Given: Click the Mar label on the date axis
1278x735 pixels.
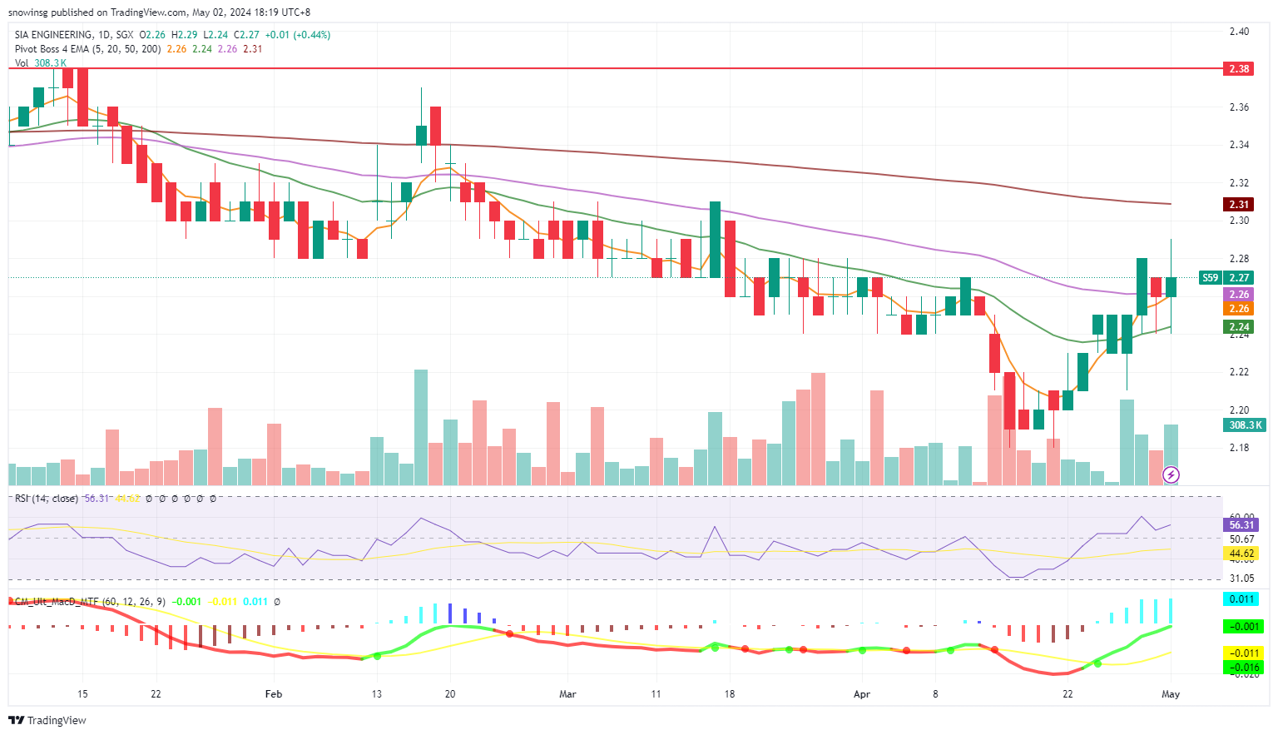Looking at the screenshot, I should [567, 694].
